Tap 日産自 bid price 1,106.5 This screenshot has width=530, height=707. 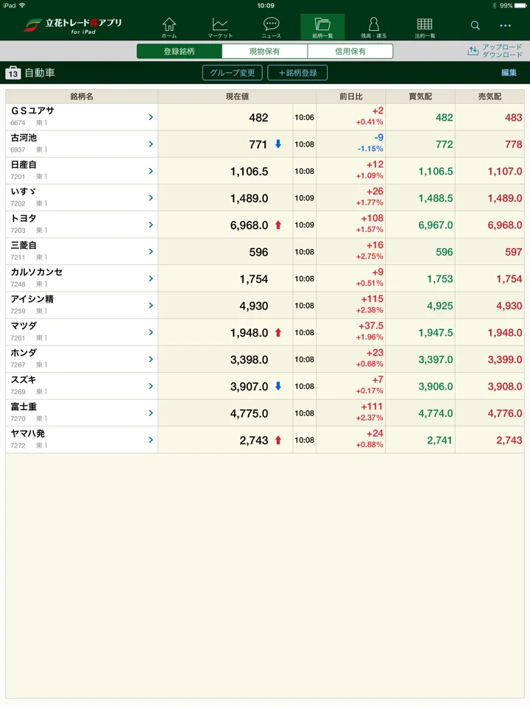[x=435, y=172]
